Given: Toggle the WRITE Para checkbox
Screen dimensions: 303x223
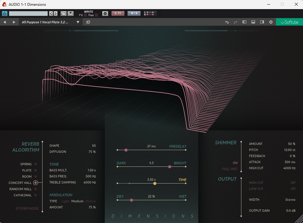Looking at the screenshot, I should click(x=97, y=15).
